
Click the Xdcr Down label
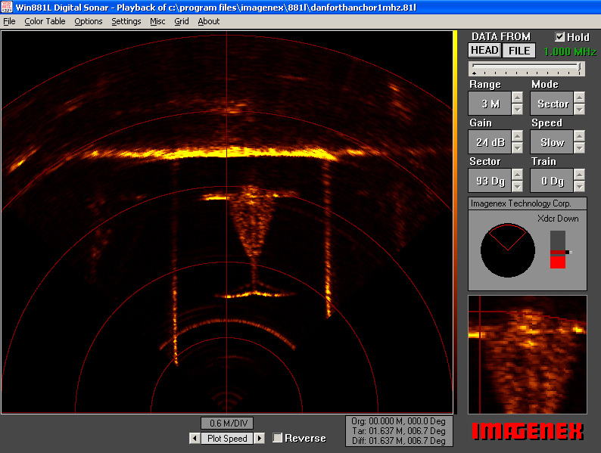pyautogui.click(x=558, y=219)
